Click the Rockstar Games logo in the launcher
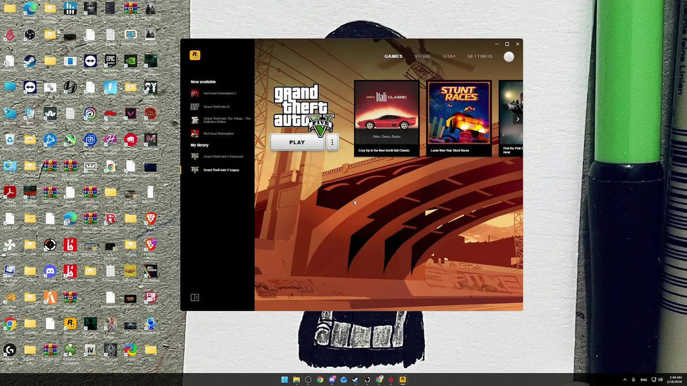687x386 pixels. (x=195, y=55)
